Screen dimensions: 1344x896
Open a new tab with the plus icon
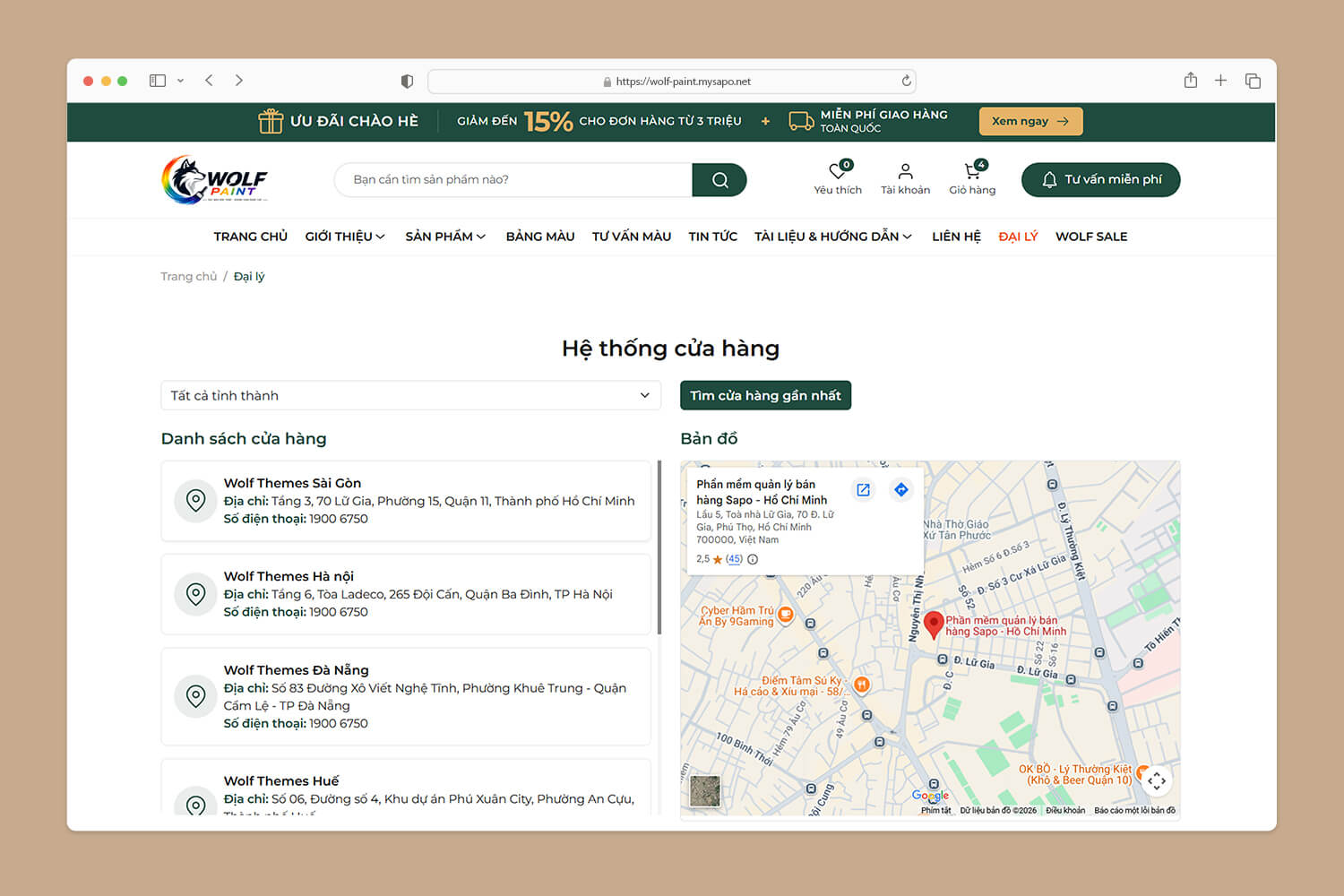tap(1220, 81)
